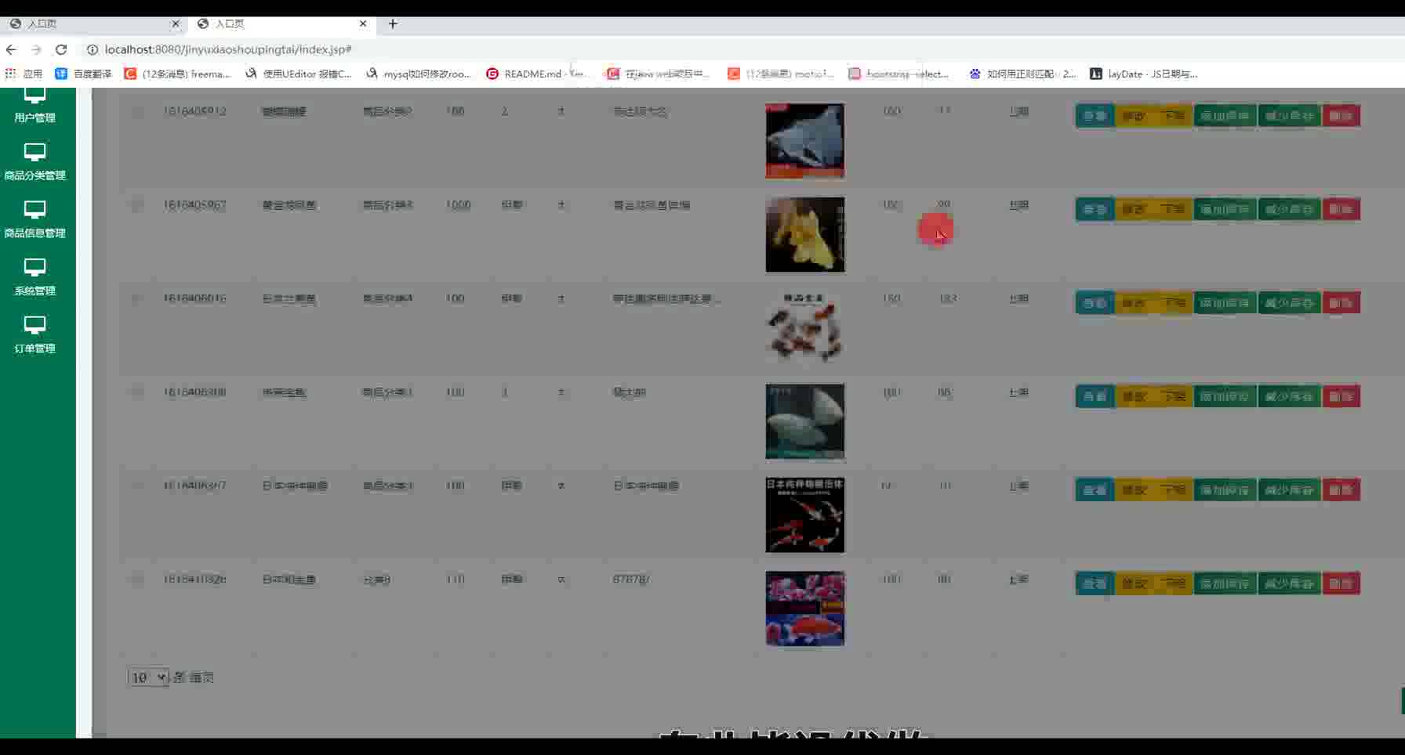Open the white fish on teal thumbnail
Viewport: 1405px width, 755px height.
pos(805,421)
